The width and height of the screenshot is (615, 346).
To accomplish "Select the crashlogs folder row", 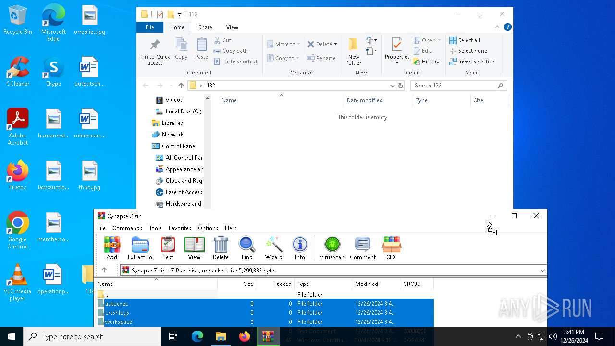I will point(264,313).
